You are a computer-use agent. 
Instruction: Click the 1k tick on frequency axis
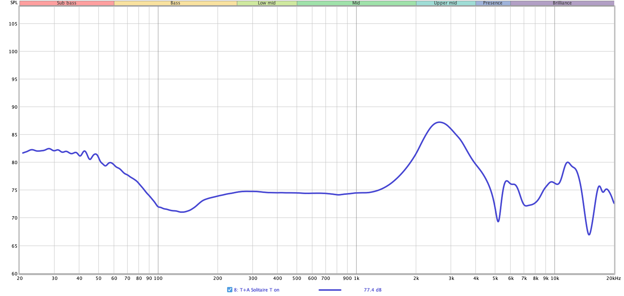click(356, 278)
